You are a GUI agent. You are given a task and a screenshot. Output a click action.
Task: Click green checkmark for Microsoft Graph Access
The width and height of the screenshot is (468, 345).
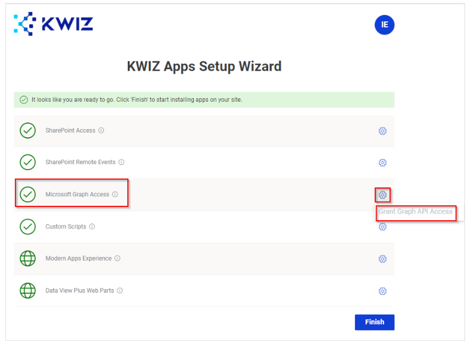pos(28,195)
